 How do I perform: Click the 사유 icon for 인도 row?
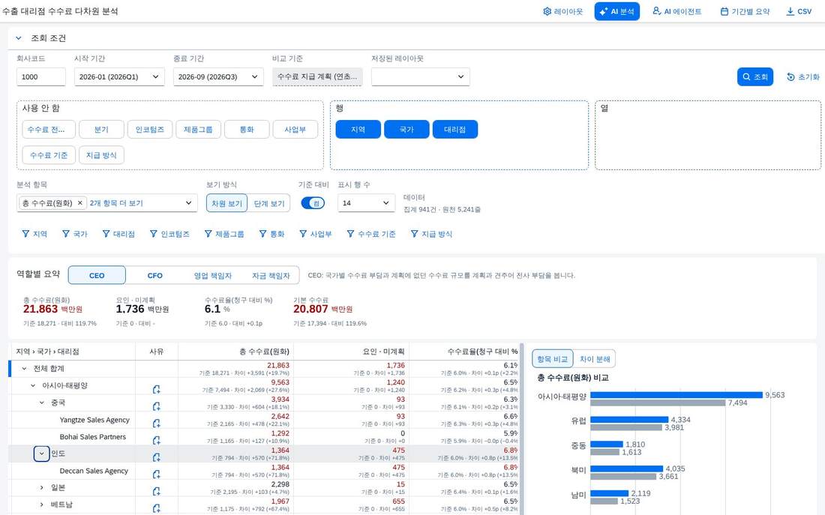coord(156,457)
